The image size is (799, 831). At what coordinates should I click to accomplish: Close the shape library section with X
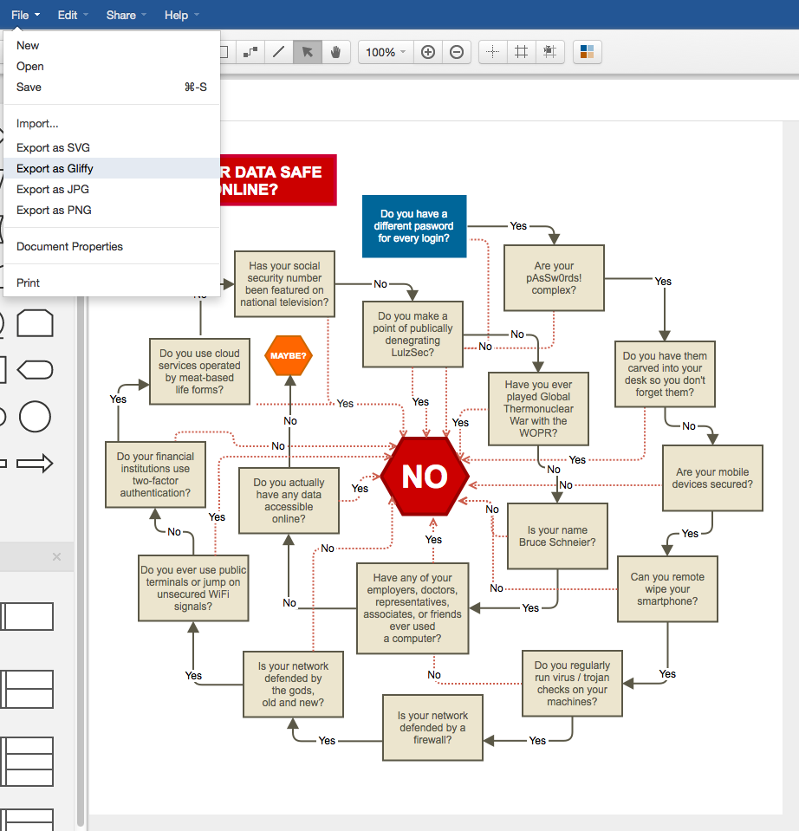click(x=56, y=557)
